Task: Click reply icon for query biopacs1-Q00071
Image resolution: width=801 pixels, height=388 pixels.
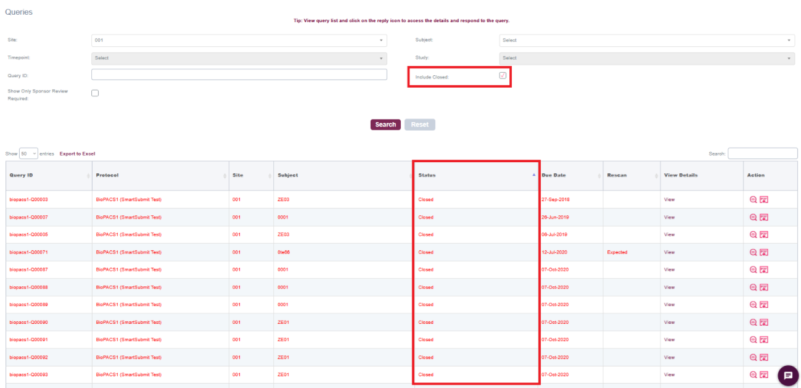Action: 753,252
